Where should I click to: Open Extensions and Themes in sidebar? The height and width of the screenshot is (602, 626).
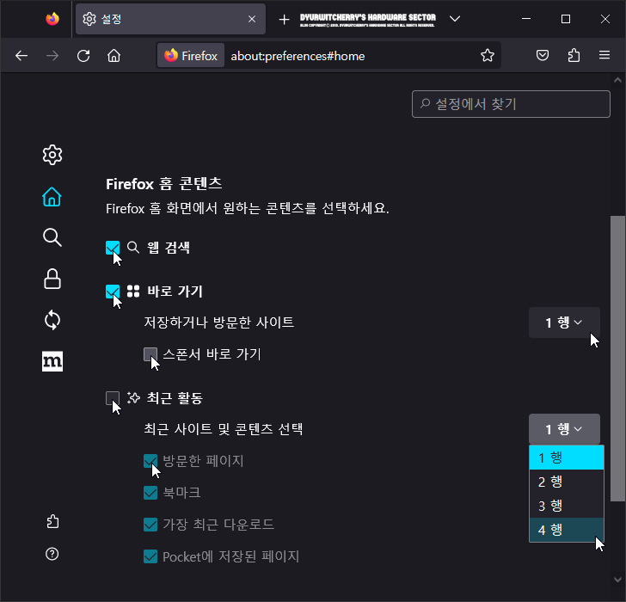pyautogui.click(x=52, y=522)
